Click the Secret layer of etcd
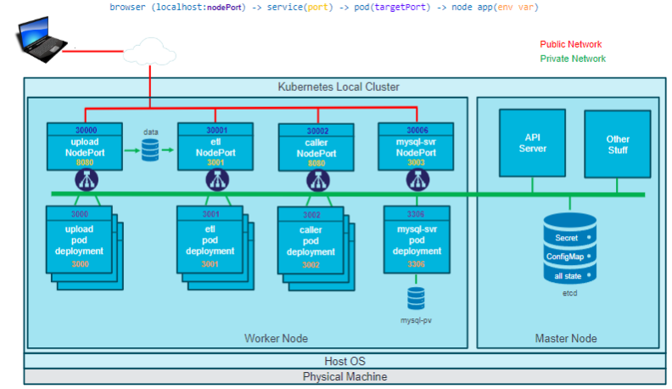 tap(569, 237)
